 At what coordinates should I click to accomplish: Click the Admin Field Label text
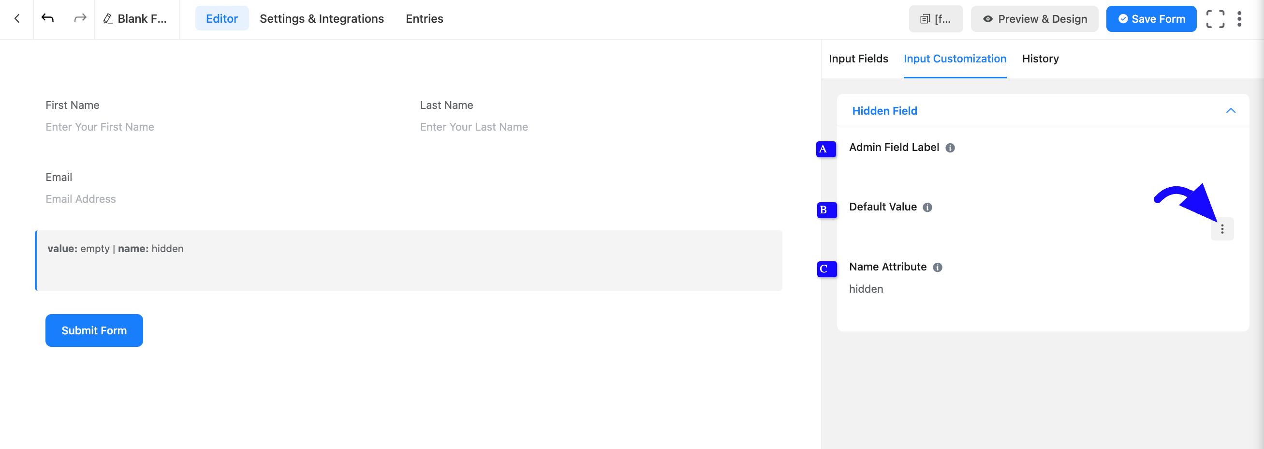tap(894, 147)
